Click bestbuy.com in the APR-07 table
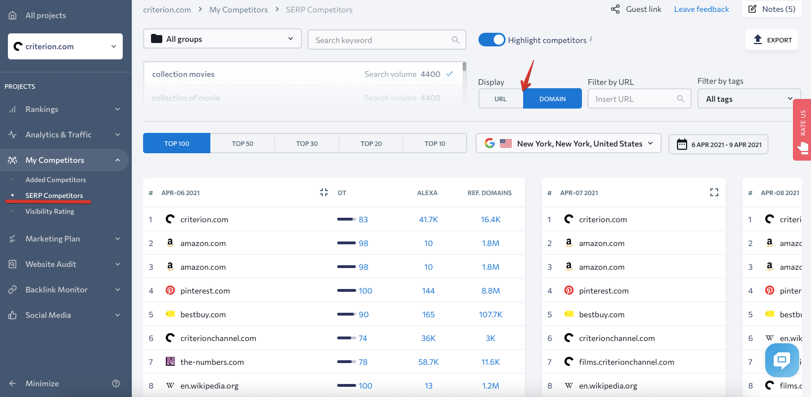Screen dimensions: 811x397 pyautogui.click(x=602, y=314)
